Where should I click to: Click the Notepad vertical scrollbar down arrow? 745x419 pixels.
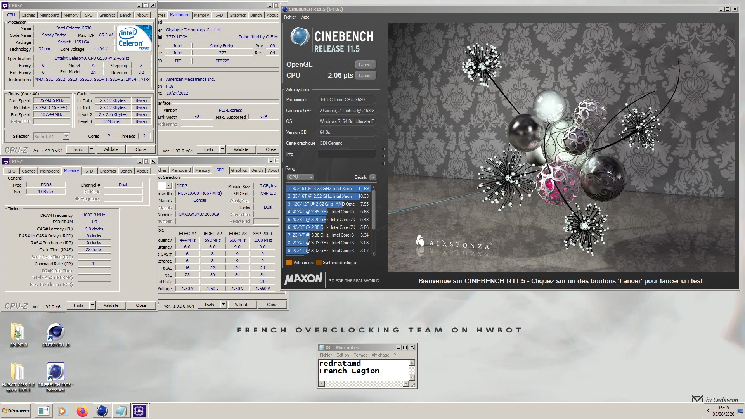pyautogui.click(x=412, y=377)
